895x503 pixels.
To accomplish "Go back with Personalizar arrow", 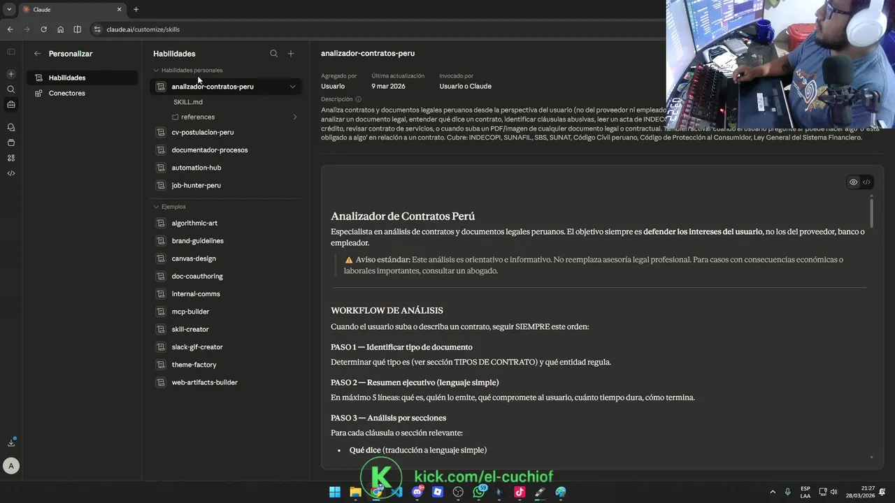I will pos(38,54).
